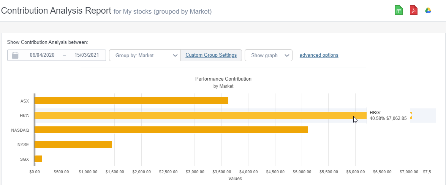Select the HKG highlighted bar
The width and height of the screenshot is (446, 185).
point(190,115)
